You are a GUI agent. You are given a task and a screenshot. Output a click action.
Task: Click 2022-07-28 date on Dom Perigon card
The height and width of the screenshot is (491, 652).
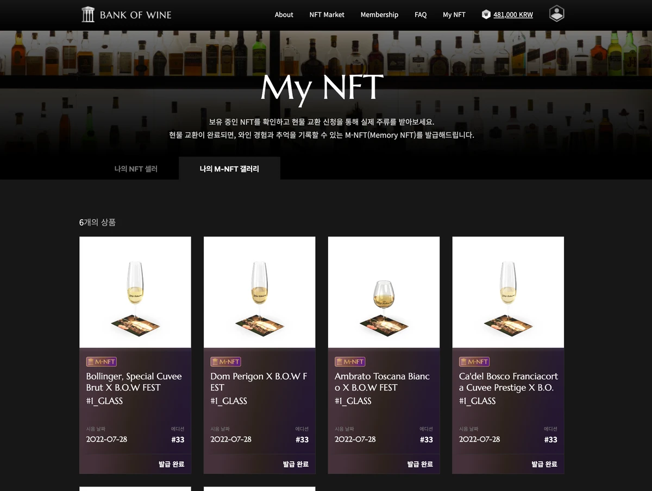(x=231, y=439)
